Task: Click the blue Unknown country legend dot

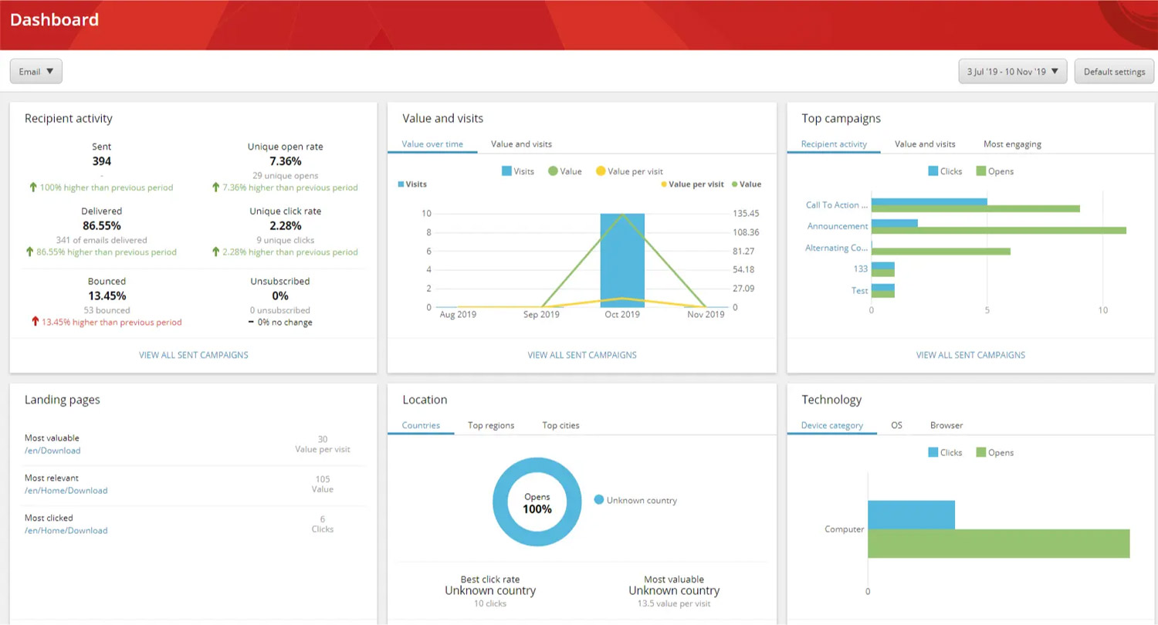Action: coord(599,500)
